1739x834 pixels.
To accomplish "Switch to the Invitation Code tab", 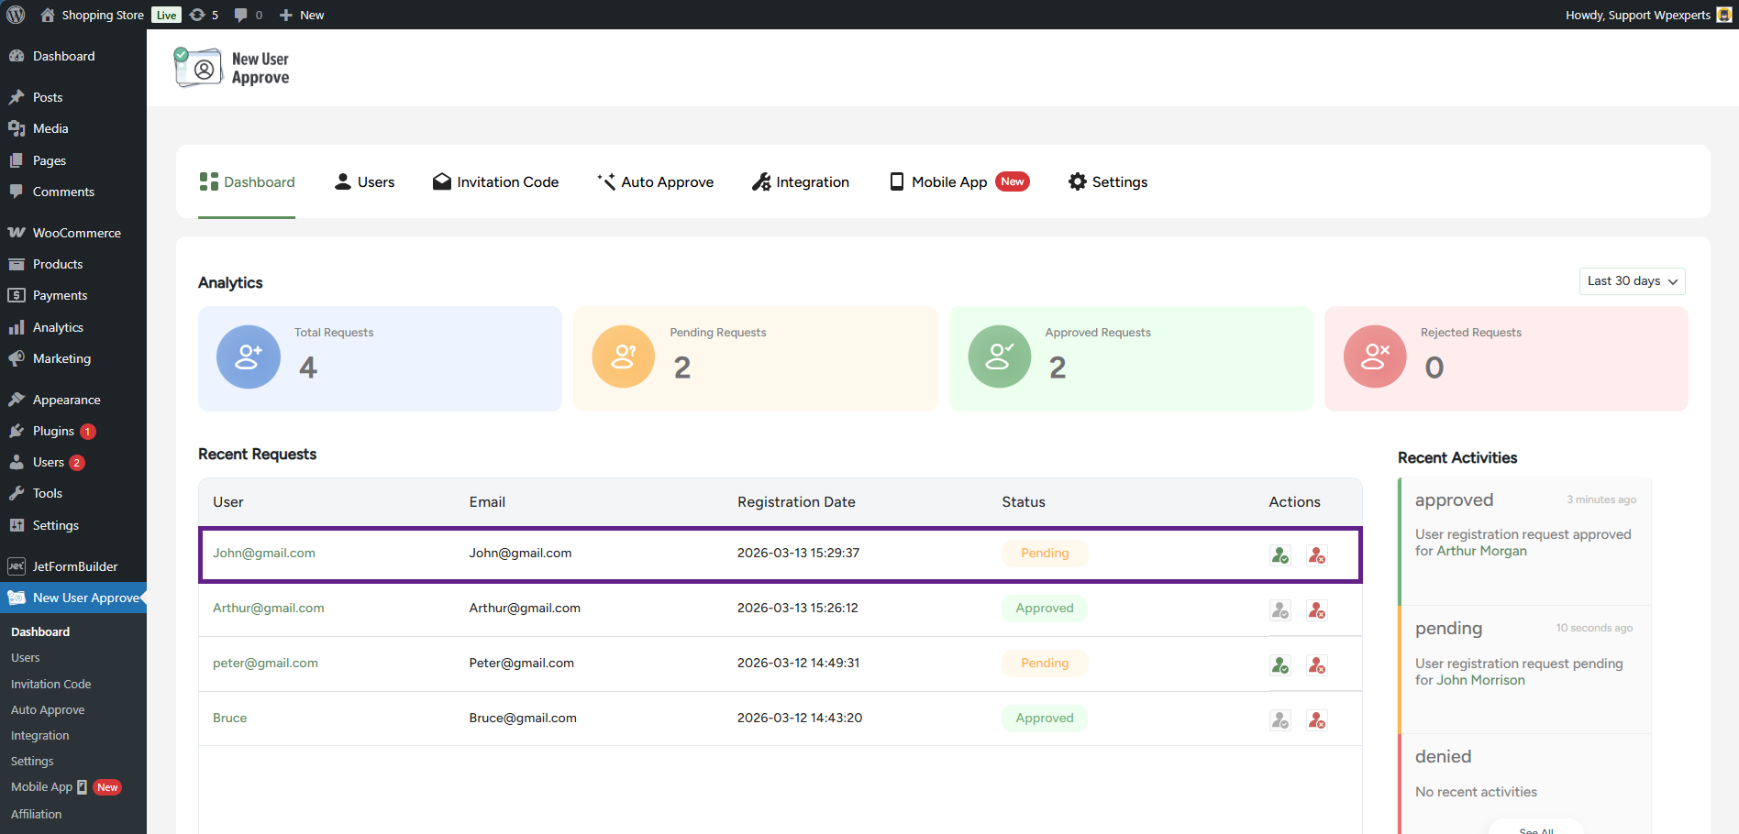I will [496, 182].
